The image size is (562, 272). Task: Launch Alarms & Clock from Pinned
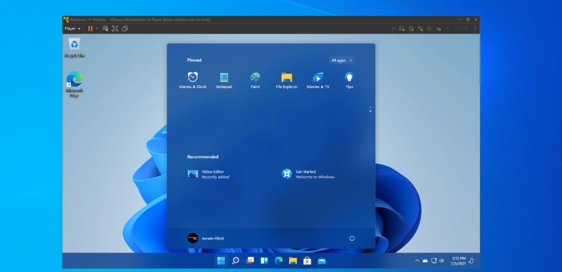[193, 80]
